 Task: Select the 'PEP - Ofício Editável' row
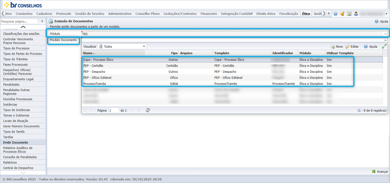tap(232, 78)
